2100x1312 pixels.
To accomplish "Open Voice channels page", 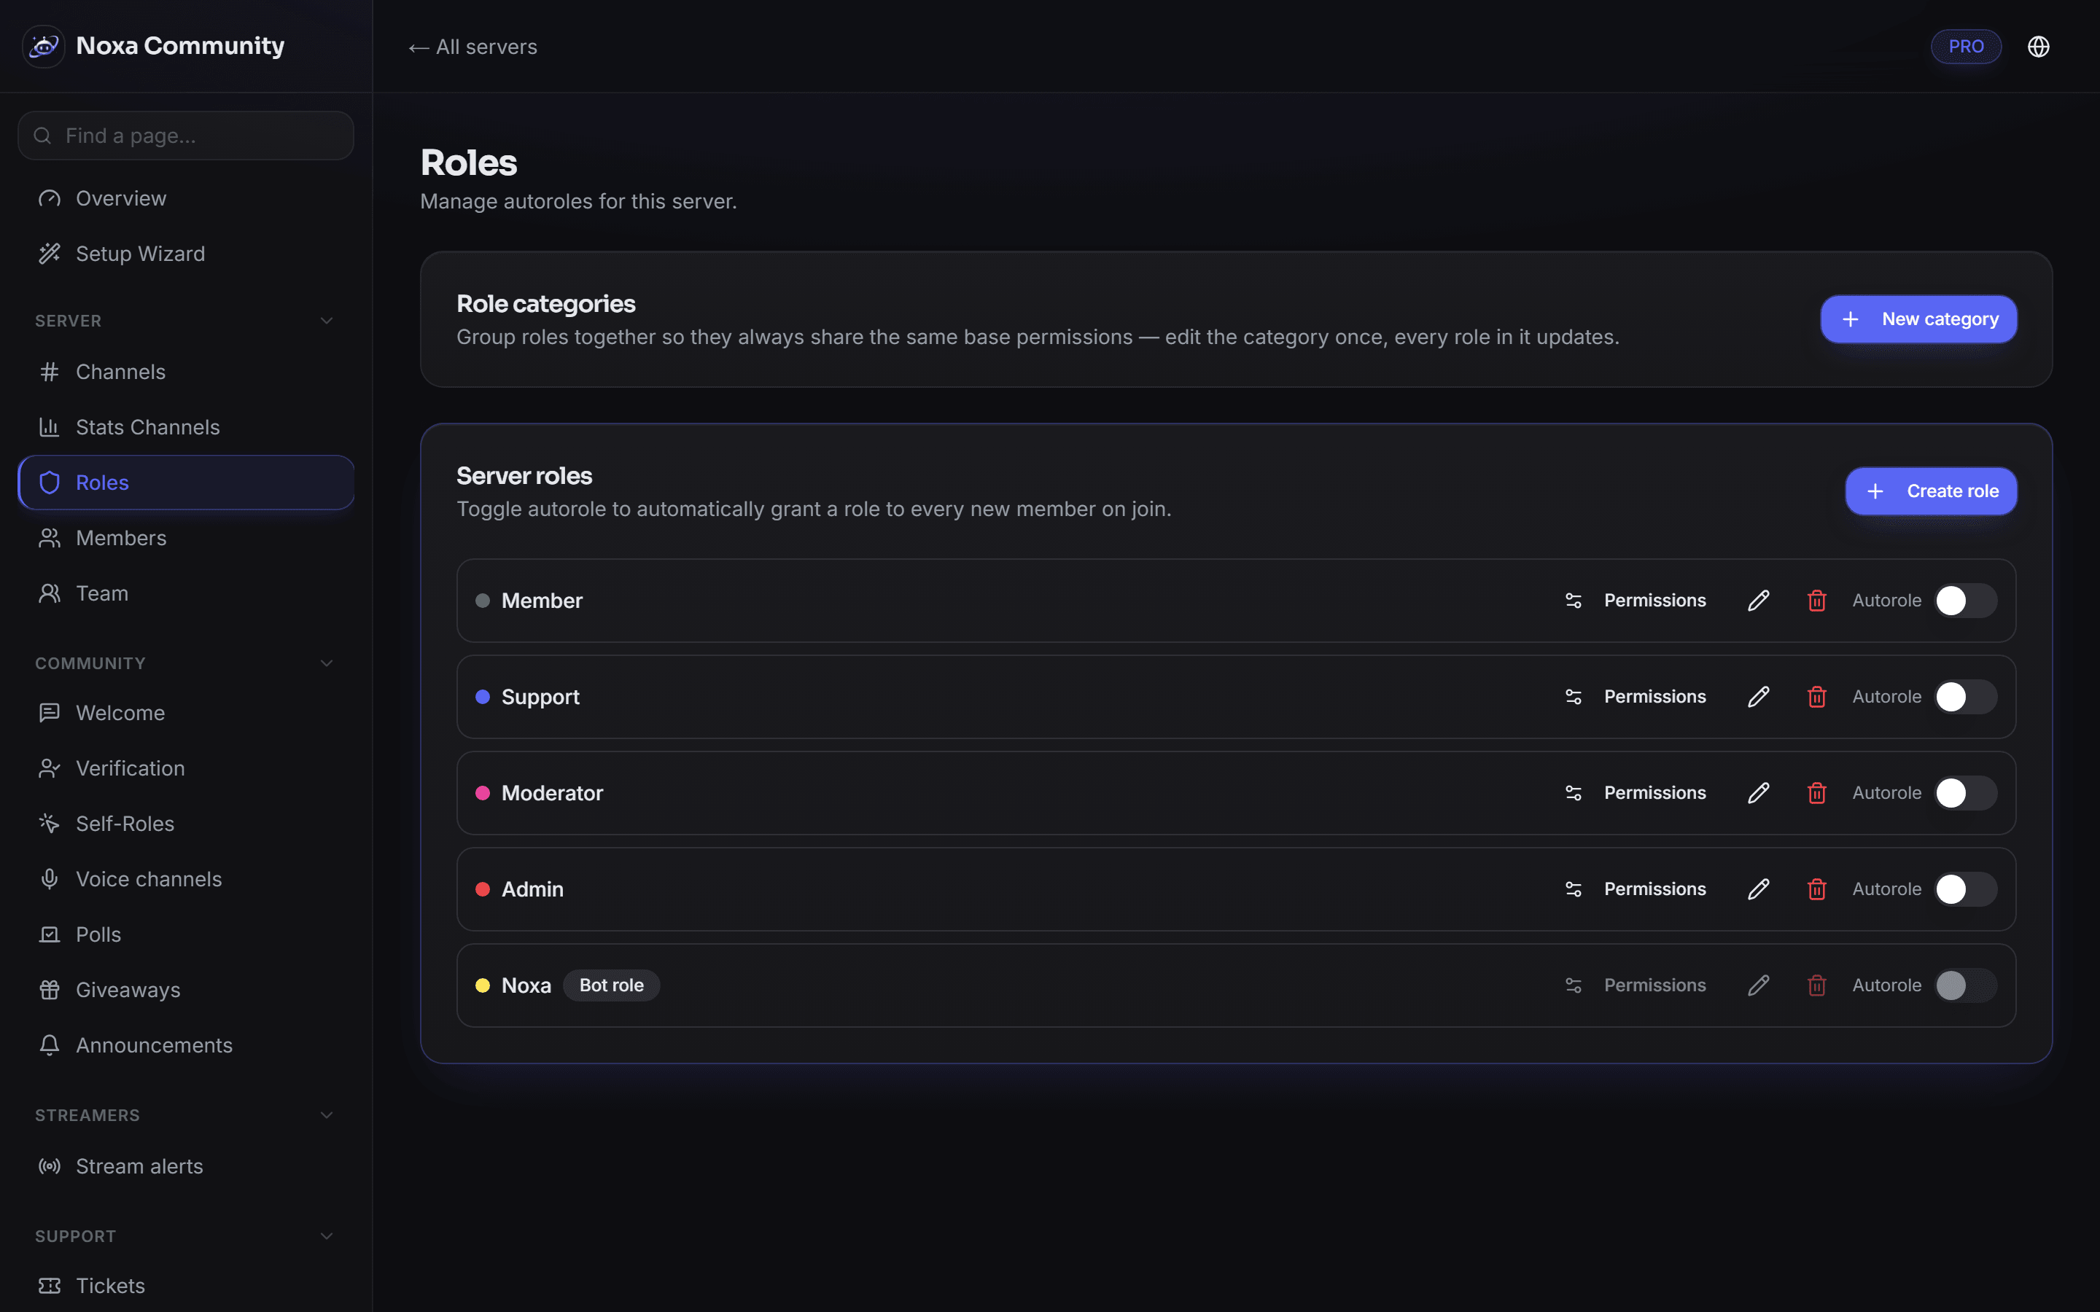I will [x=186, y=880].
